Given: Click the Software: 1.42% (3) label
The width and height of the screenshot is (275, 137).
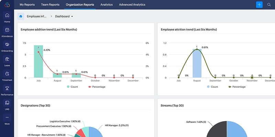Looking at the screenshot, I should click(x=196, y=122).
